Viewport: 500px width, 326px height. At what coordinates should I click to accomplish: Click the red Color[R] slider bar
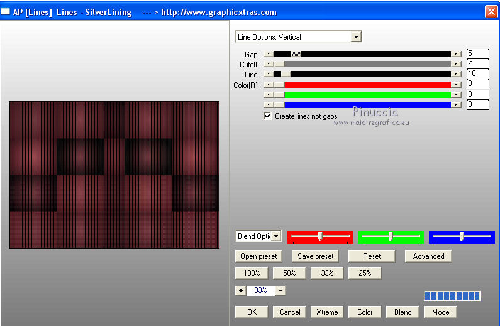tap(362, 85)
